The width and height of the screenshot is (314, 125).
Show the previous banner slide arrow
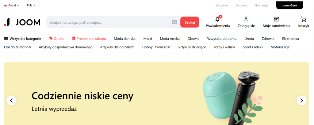tap(11, 100)
